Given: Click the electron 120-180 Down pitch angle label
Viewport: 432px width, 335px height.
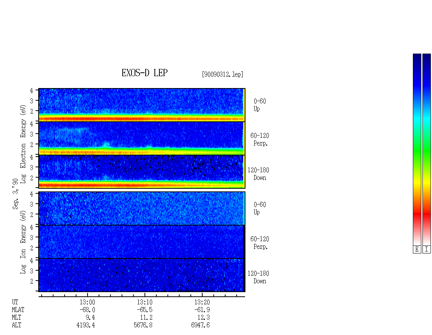Looking at the screenshot, I should click(258, 174).
